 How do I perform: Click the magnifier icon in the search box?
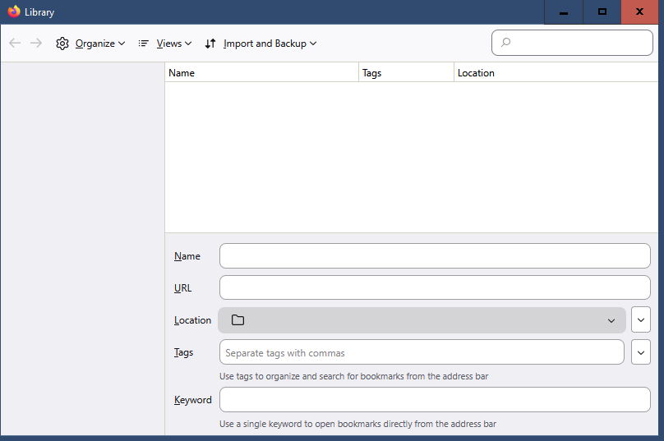(506, 43)
